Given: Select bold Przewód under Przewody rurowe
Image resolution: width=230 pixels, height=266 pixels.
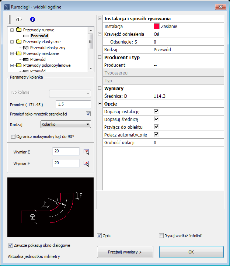Looking at the screenshot, I should (39, 36).
